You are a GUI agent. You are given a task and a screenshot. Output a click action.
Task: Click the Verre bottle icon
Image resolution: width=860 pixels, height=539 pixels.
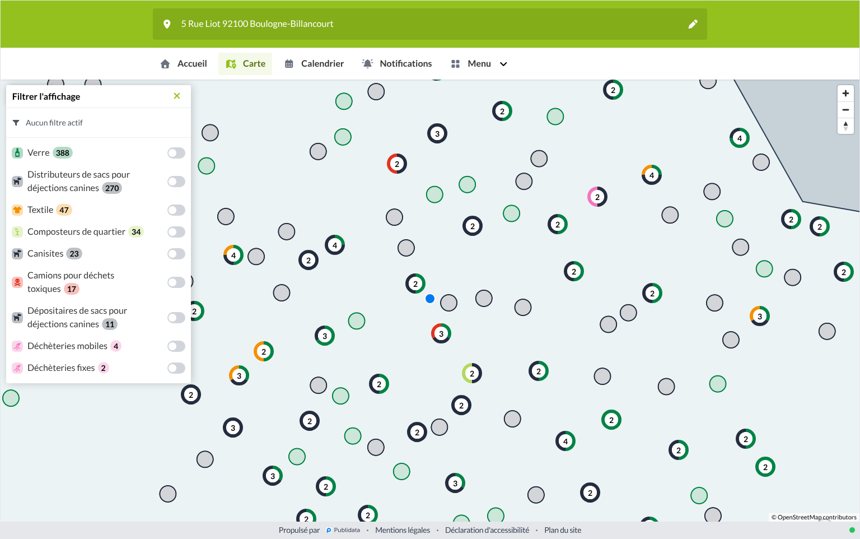click(x=17, y=153)
